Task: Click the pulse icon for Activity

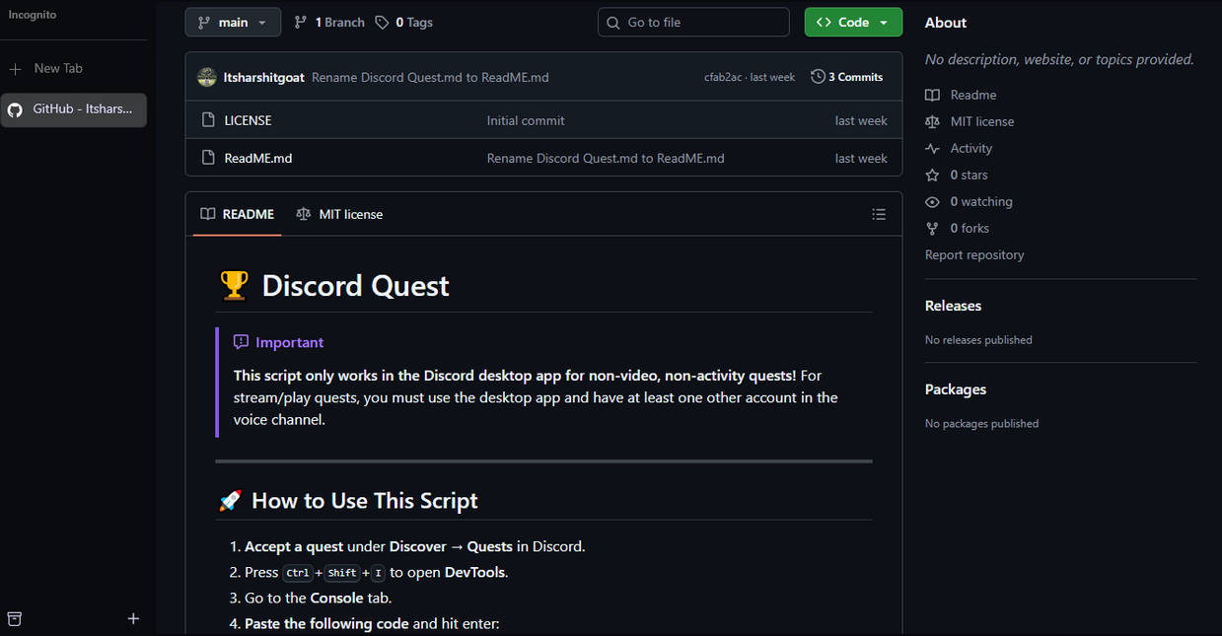Action: pyautogui.click(x=933, y=148)
